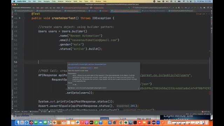Click the box icon in menu bar
224x126 pixels.
click(159, 1)
